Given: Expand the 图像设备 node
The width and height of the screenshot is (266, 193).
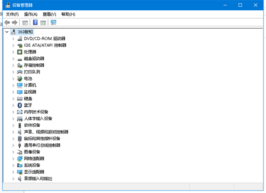Looking at the screenshot, I should point(13,152).
